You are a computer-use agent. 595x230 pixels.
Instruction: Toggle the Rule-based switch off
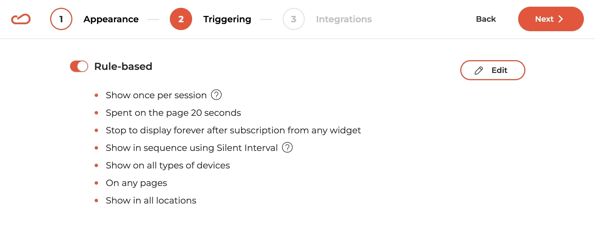coord(79,67)
